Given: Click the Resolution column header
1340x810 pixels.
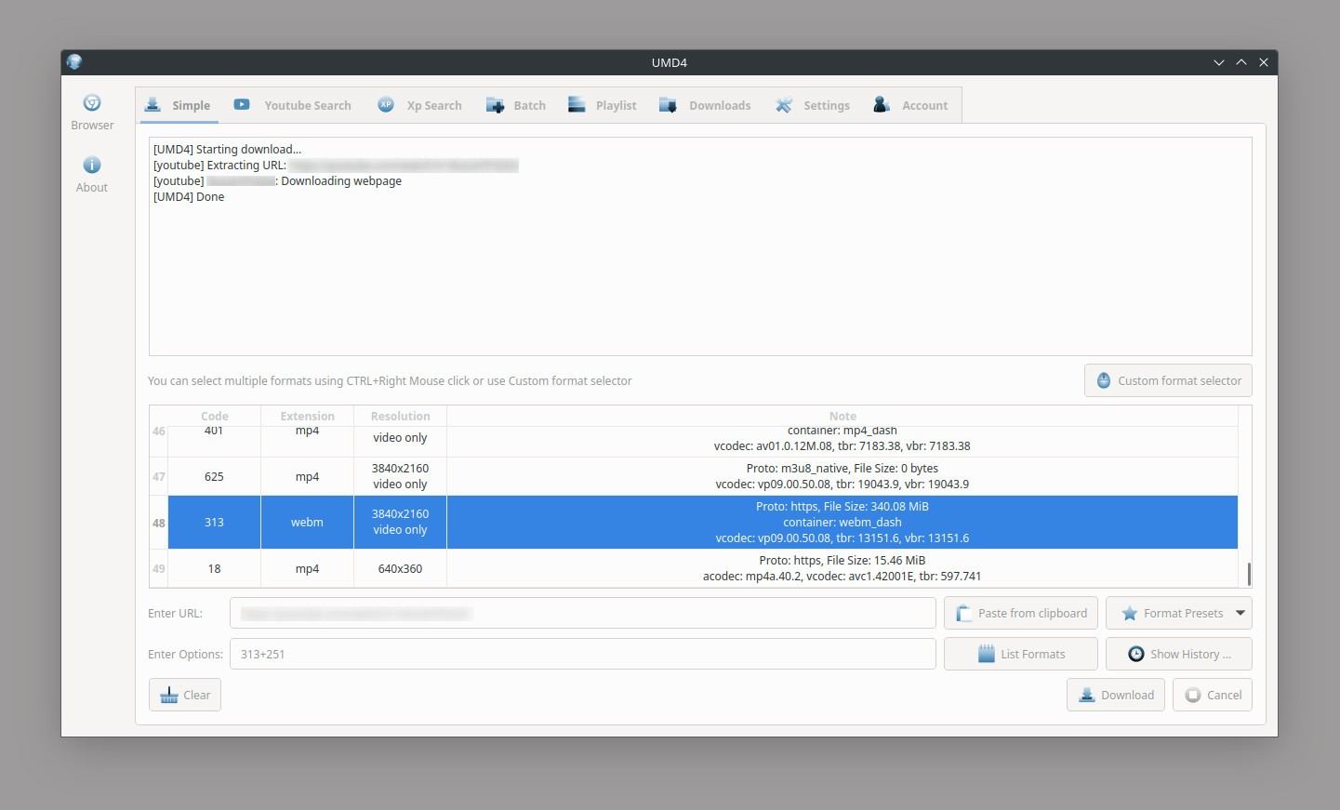Looking at the screenshot, I should tap(401, 416).
